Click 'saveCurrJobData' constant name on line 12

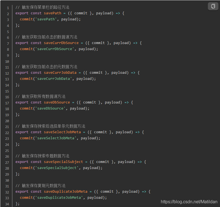pyautogui.click(x=60, y=73)
